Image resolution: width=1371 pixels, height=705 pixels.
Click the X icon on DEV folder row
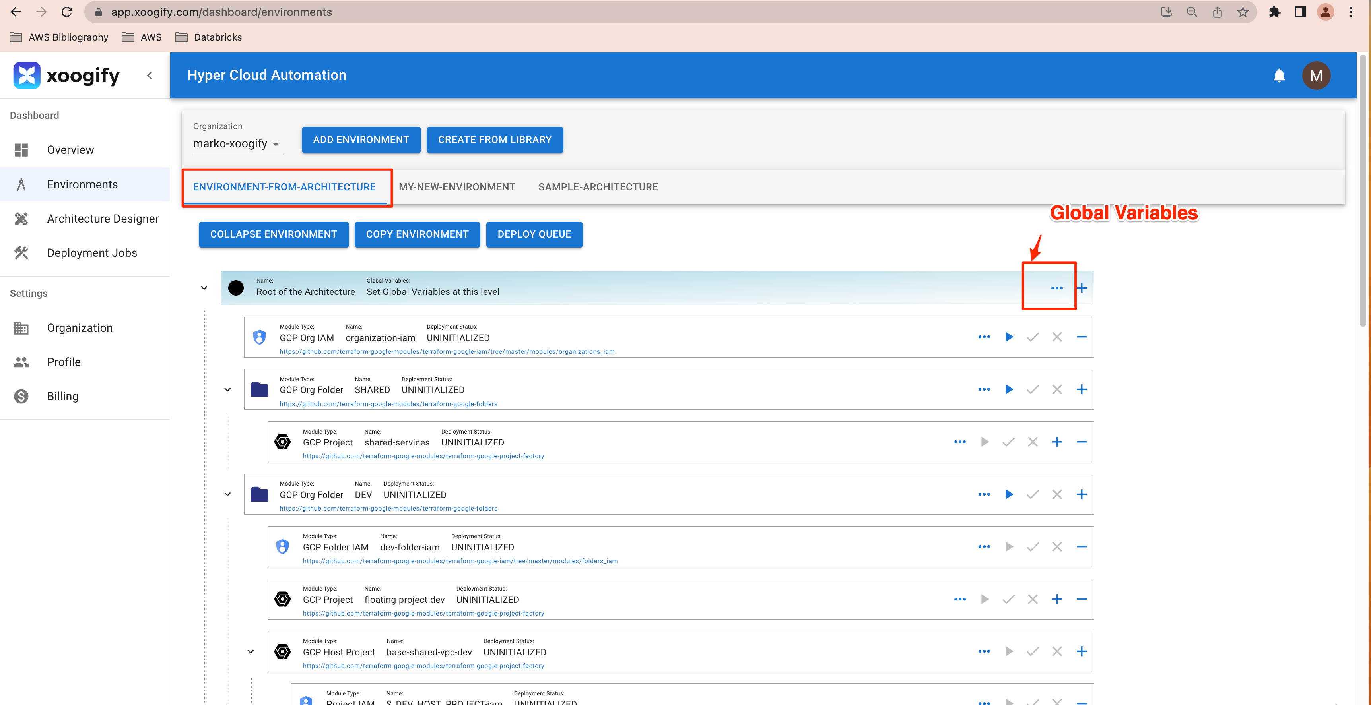click(1056, 494)
